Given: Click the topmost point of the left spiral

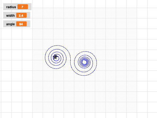Looking at the screenshot, I should (x=57, y=45).
